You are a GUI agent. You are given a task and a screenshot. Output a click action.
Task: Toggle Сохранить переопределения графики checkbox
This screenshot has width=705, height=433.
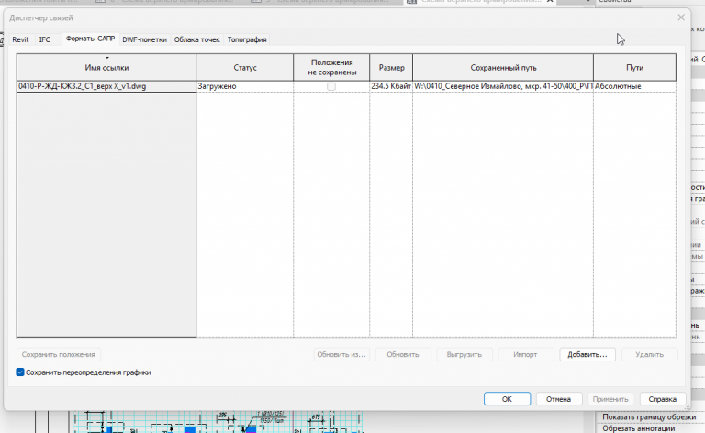pos(20,372)
